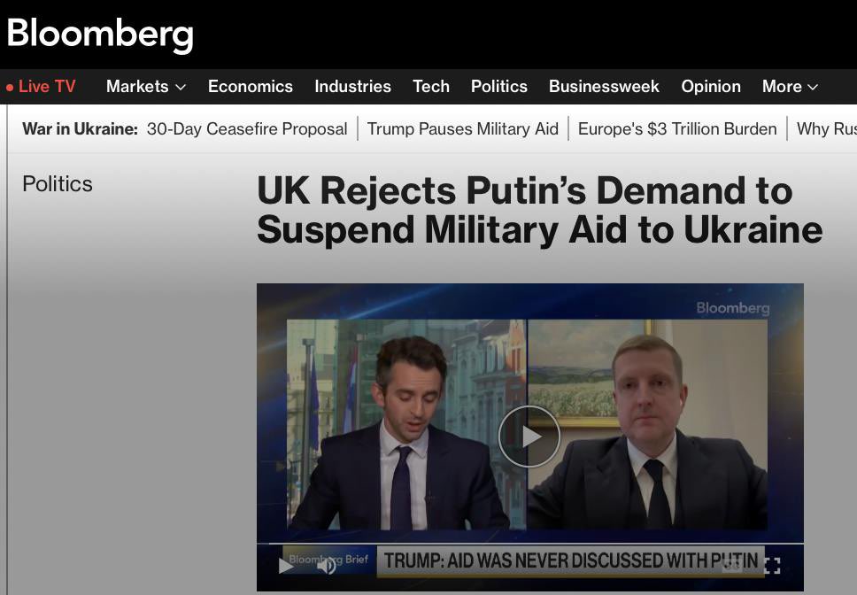Open Trump Pauses Military Aid story
This screenshot has width=857, height=595.
(462, 129)
